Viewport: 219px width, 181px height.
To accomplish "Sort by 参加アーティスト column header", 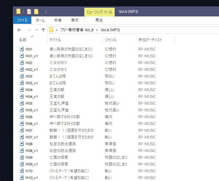I will [x=150, y=40].
